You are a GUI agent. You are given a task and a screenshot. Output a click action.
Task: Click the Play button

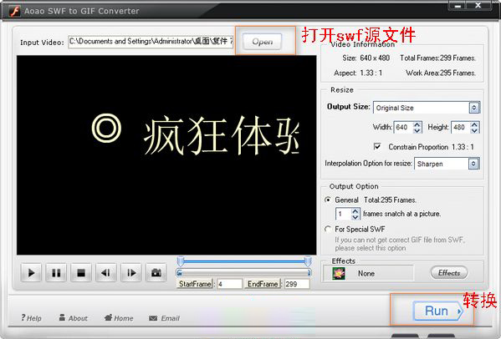tap(31, 273)
